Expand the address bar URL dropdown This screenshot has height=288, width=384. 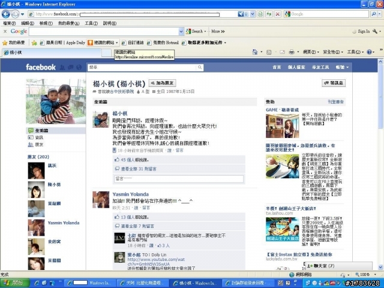click(253, 14)
